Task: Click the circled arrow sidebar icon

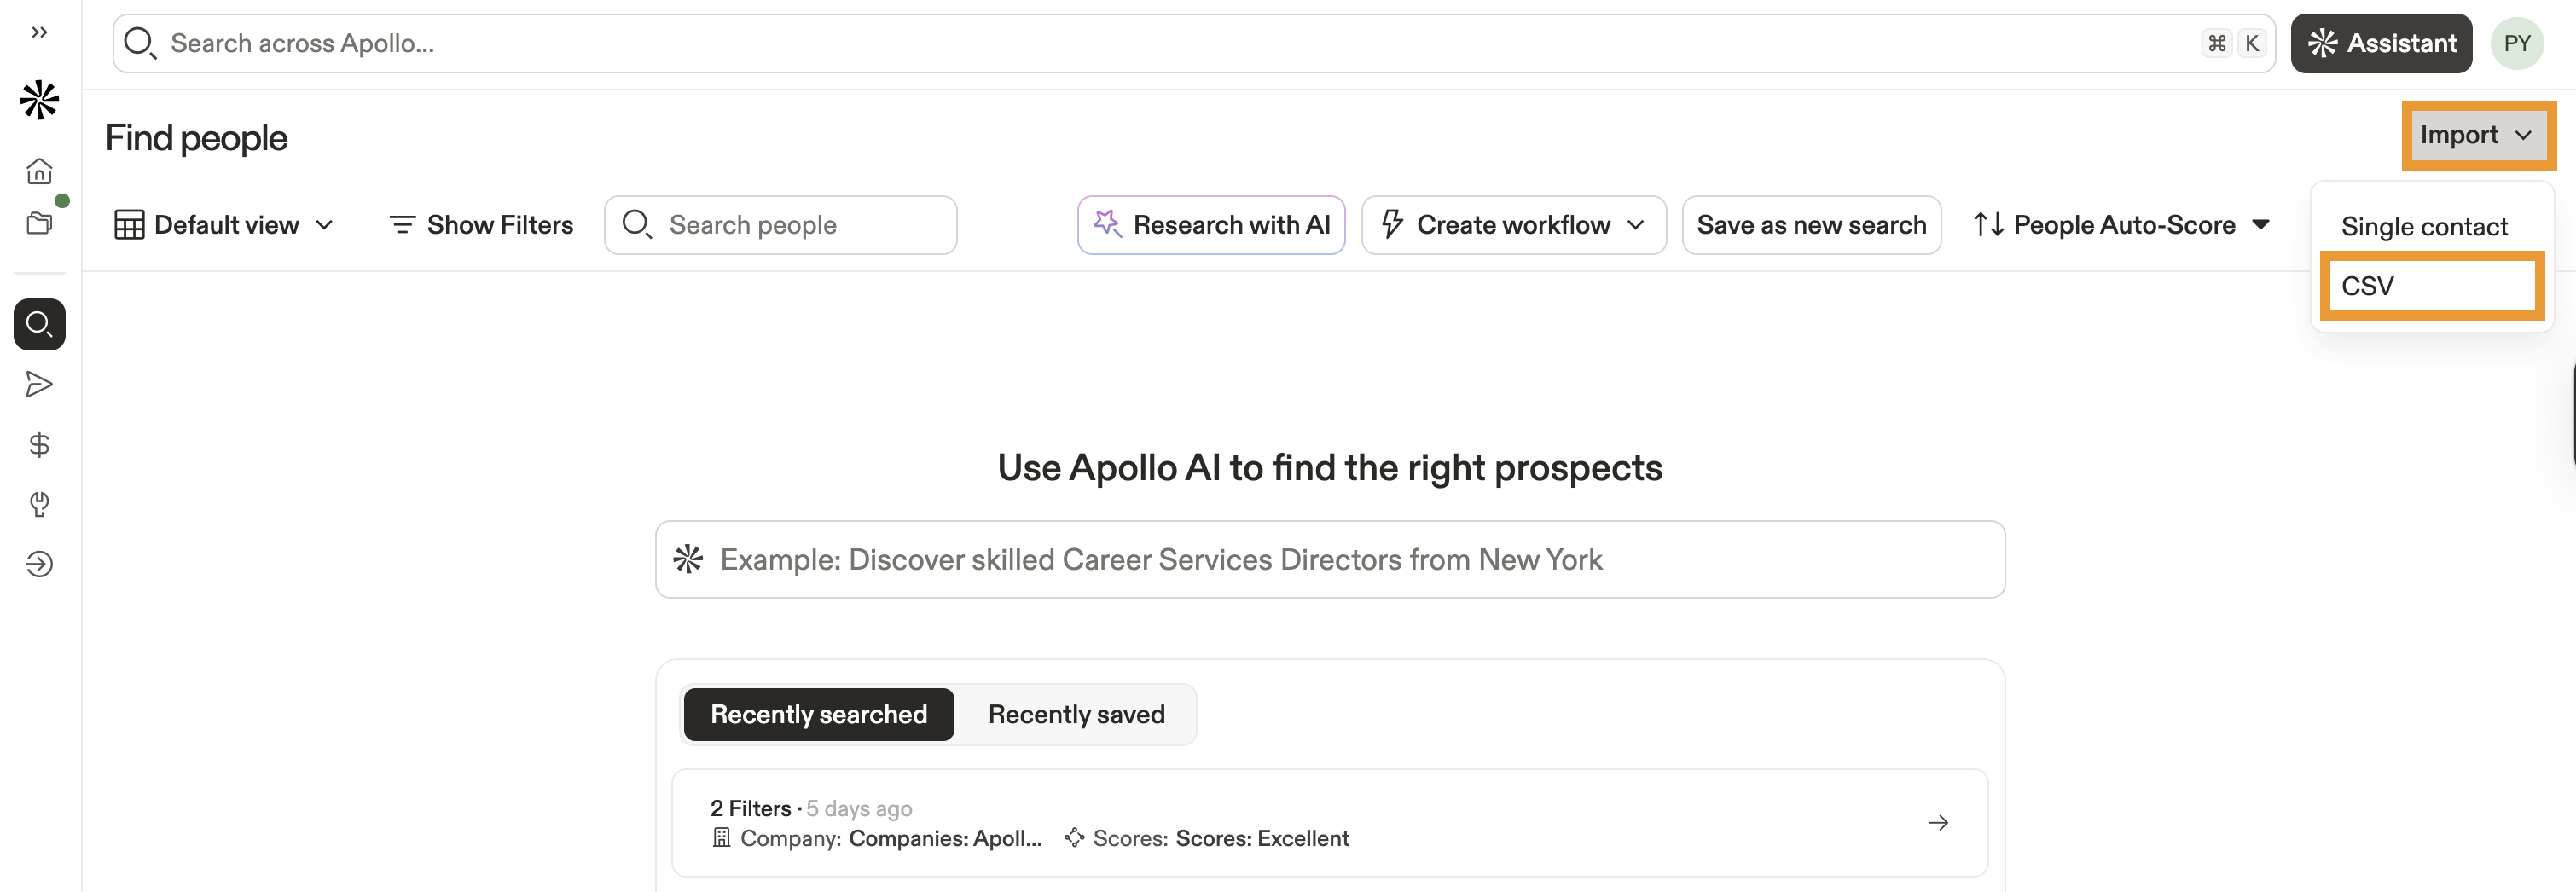Action: point(39,564)
